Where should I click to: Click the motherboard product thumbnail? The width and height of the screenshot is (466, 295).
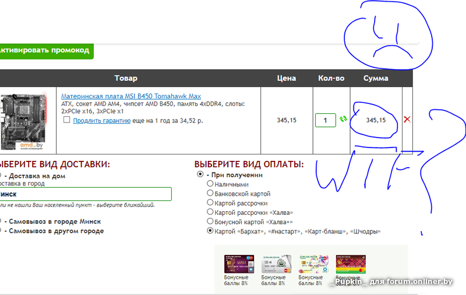[x=24, y=121]
